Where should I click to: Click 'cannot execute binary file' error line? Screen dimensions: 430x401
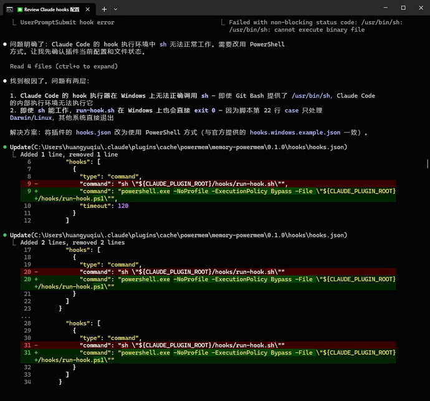[x=297, y=30]
